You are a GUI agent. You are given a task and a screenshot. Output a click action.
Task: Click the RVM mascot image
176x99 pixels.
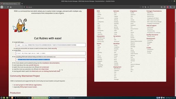pyautogui.click(x=20, y=25)
